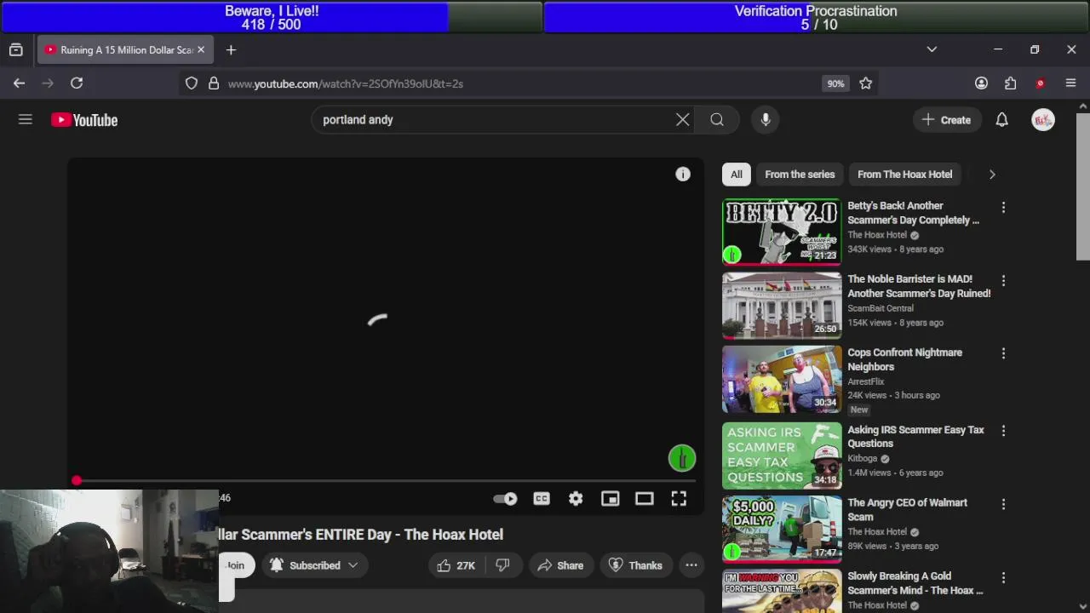Like the video with 27K likes
Image resolution: width=1090 pixels, height=613 pixels.
click(x=456, y=565)
